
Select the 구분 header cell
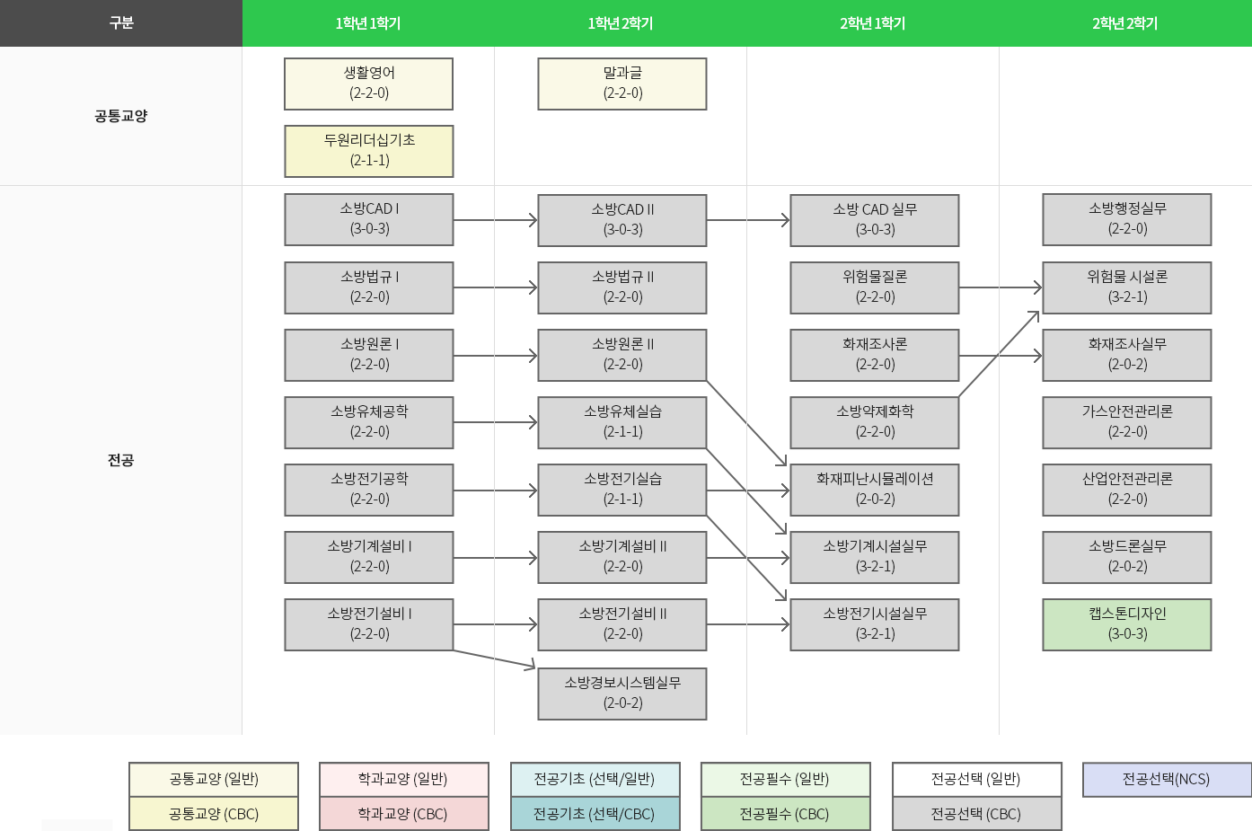pos(121,23)
